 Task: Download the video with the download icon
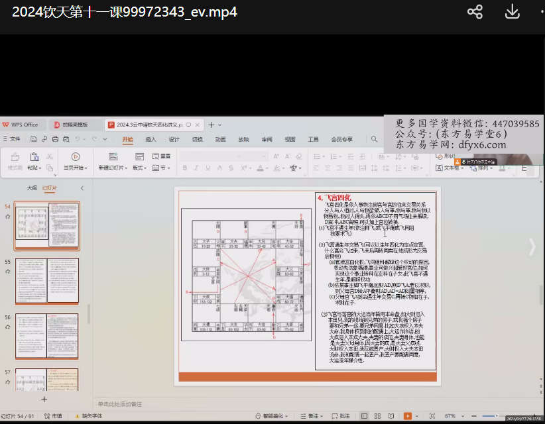(512, 12)
